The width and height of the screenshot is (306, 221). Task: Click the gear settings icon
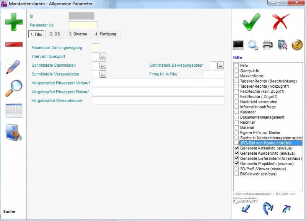click(x=253, y=45)
